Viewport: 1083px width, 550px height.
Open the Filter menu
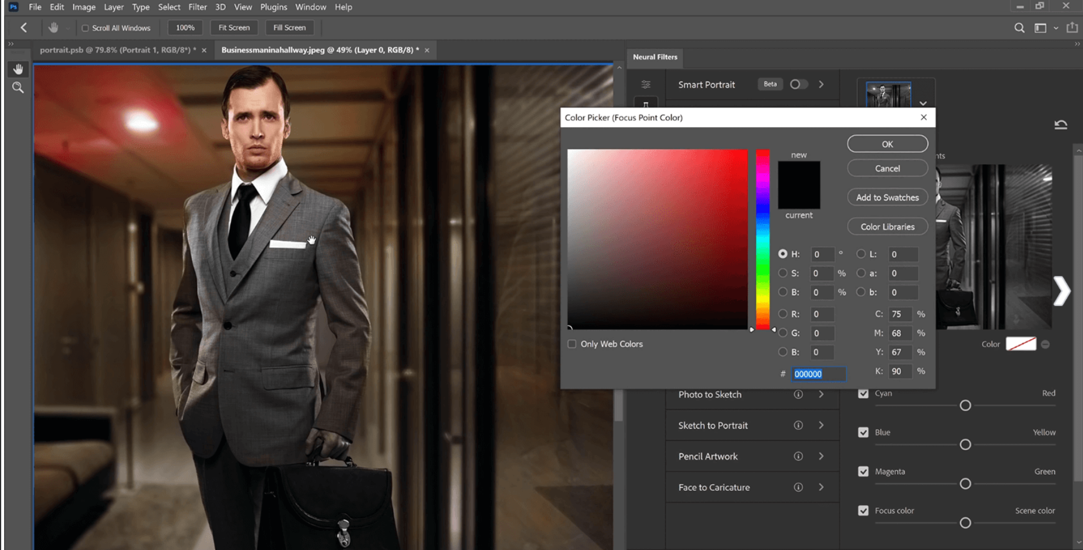[x=197, y=7]
